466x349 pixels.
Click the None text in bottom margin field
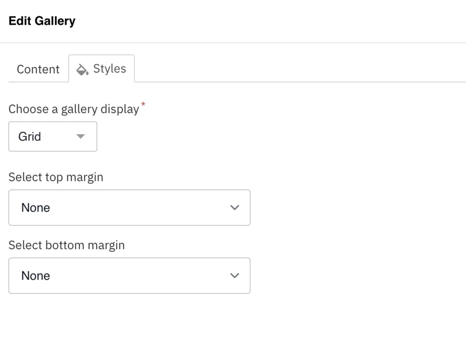coord(35,275)
